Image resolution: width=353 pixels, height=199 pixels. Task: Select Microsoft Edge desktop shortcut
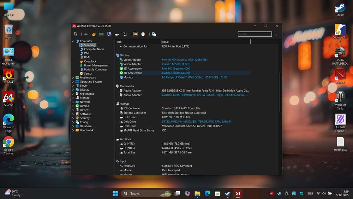[x=8, y=123]
